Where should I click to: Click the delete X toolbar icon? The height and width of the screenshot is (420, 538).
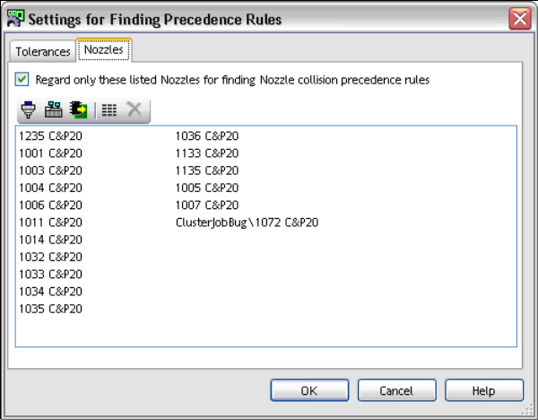(x=134, y=109)
